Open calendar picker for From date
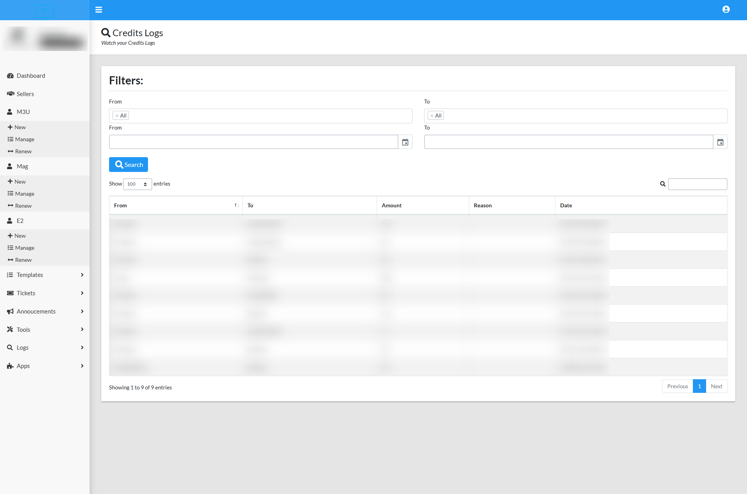Screen dimensions: 747x494 (x=405, y=142)
